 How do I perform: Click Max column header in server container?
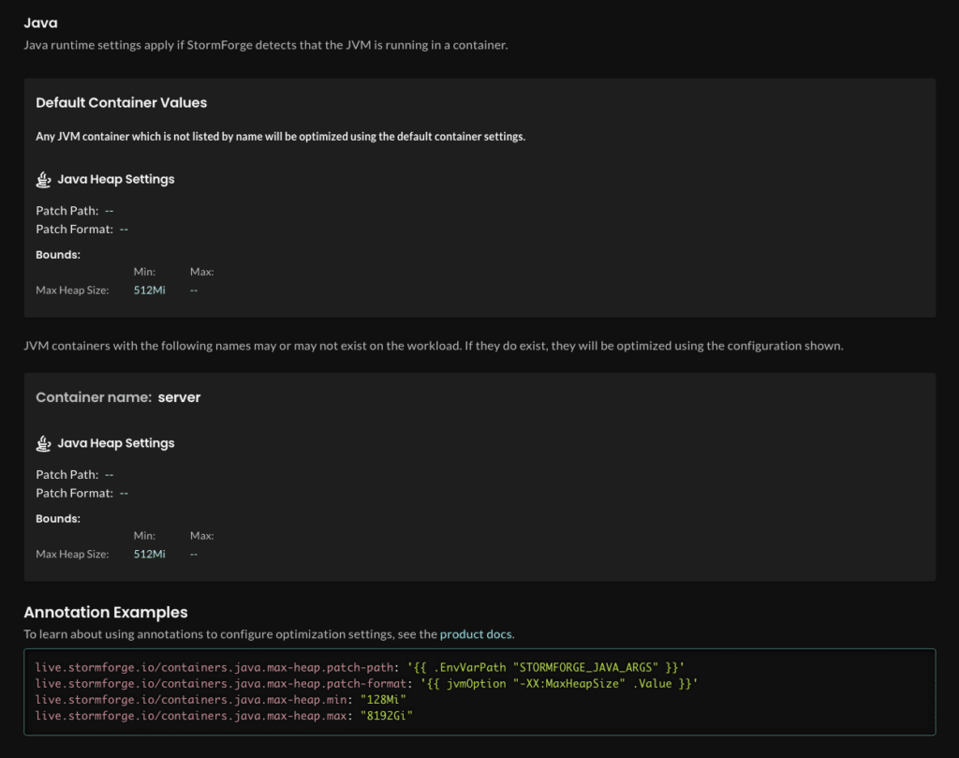(x=202, y=535)
